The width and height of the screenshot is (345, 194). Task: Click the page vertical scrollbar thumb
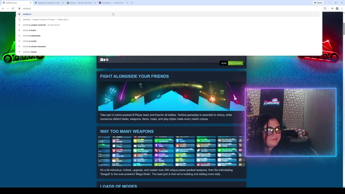tap(344, 29)
